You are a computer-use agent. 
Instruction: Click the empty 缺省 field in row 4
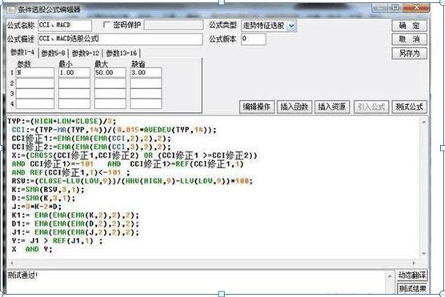(x=146, y=103)
